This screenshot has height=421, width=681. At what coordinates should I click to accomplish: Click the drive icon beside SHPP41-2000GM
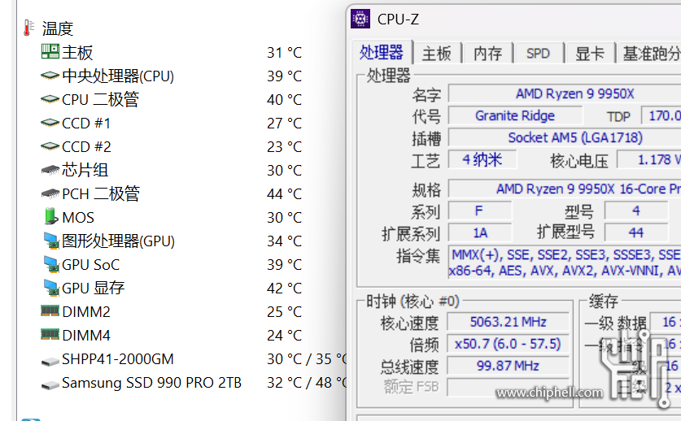point(50,361)
